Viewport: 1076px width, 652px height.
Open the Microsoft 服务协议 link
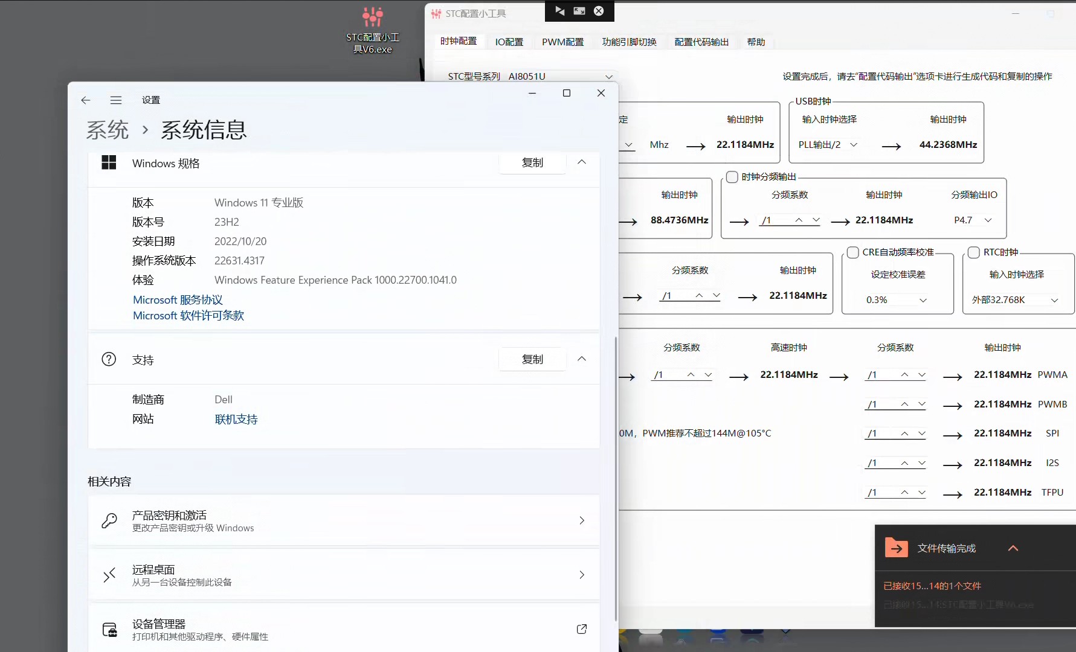pyautogui.click(x=178, y=299)
